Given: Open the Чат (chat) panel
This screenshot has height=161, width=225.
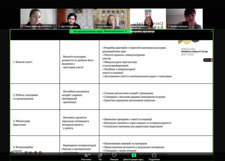Looking at the screenshot, I should 100,156.
